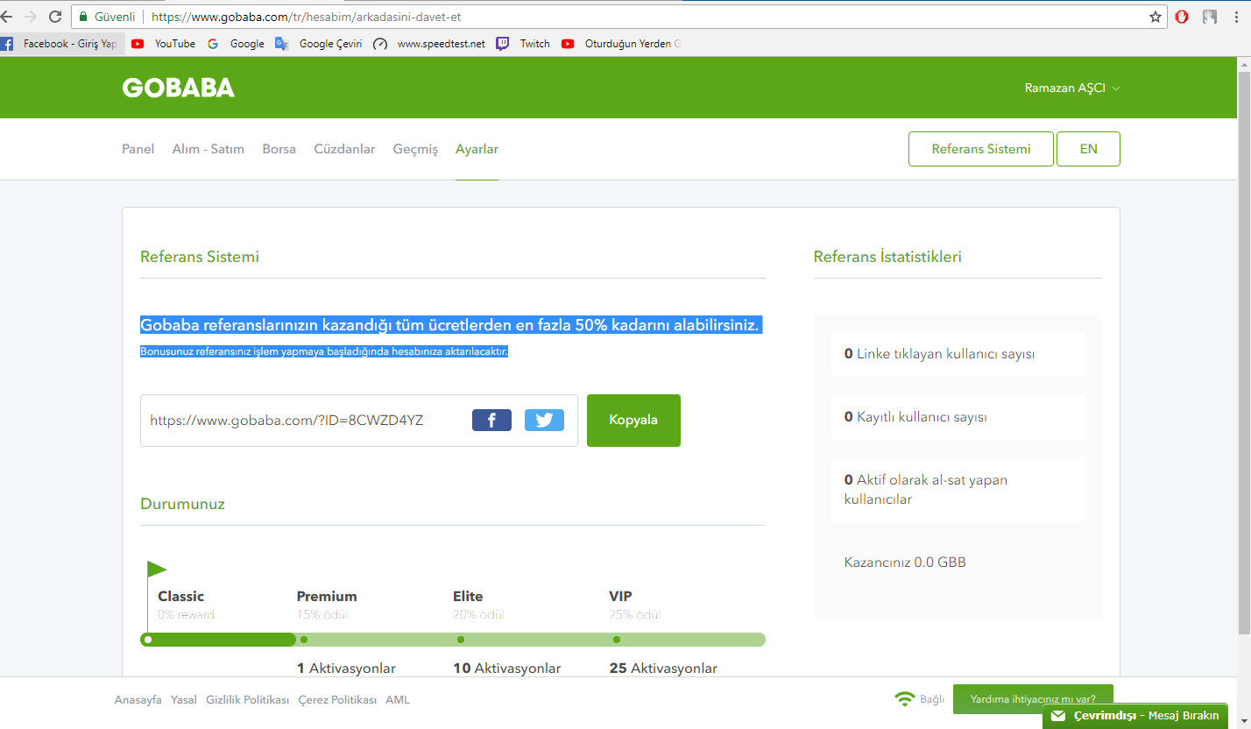Share referral link on Facebook

tap(491, 421)
